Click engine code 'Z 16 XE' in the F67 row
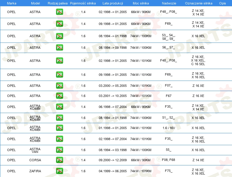 click(x=198, y=96)
